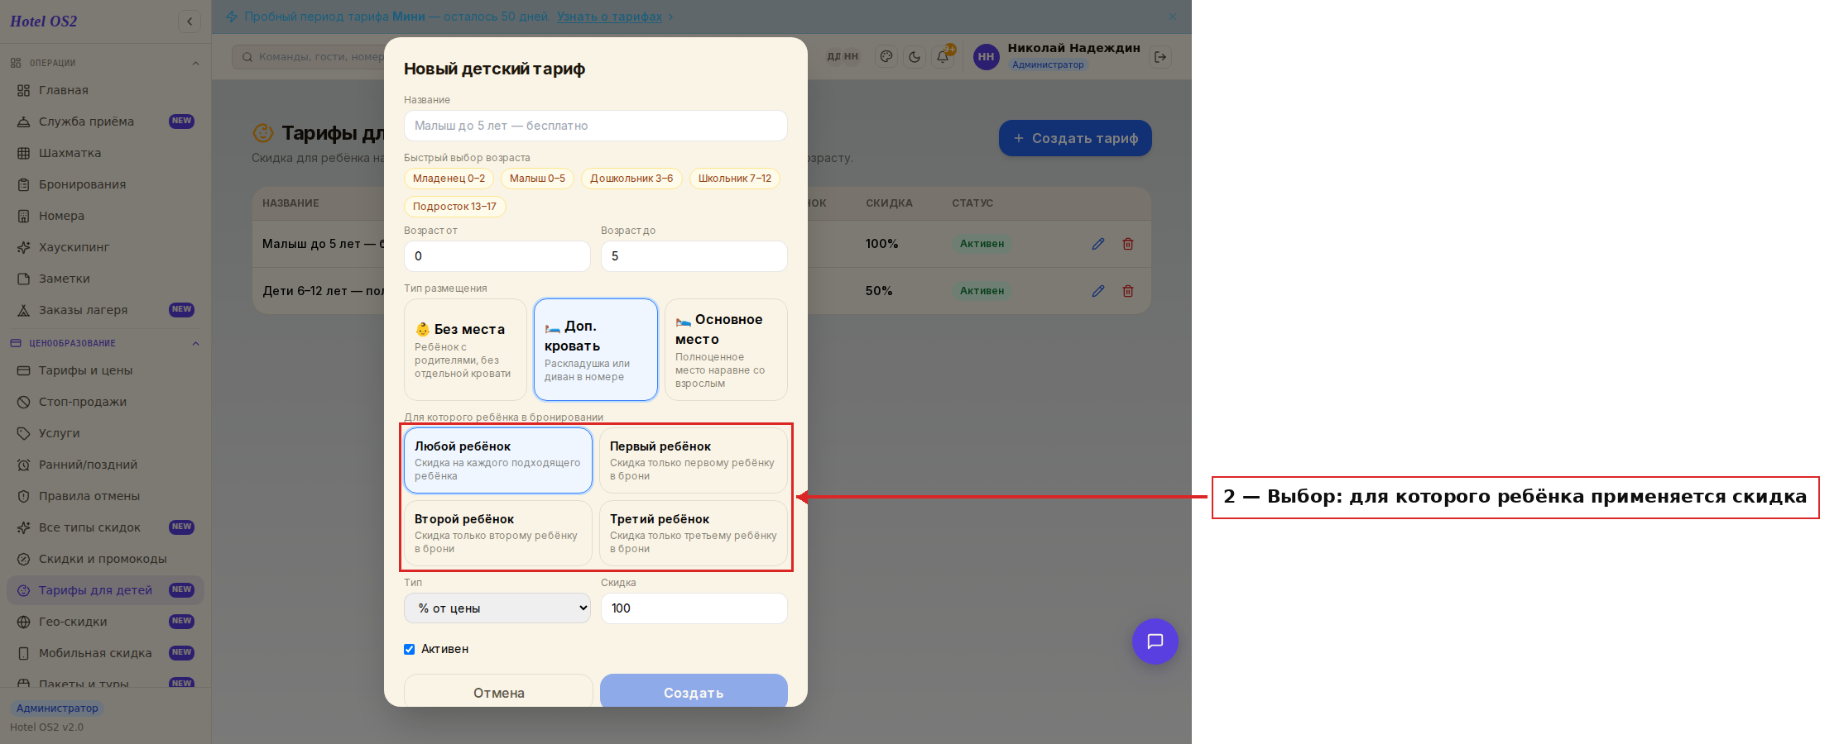1839x744 pixels.
Task: Pick the Школьник 7–12 age preset
Action: tap(735, 179)
